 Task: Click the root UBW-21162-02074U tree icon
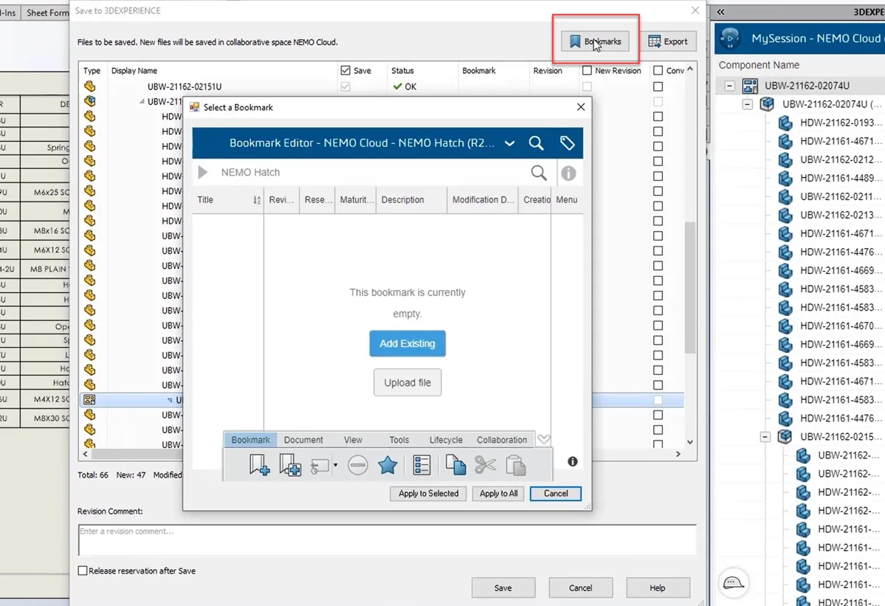(x=750, y=86)
